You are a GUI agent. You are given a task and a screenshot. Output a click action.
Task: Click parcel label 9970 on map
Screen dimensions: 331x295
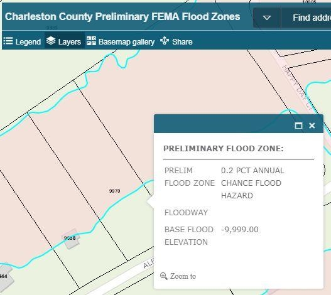tap(115, 191)
